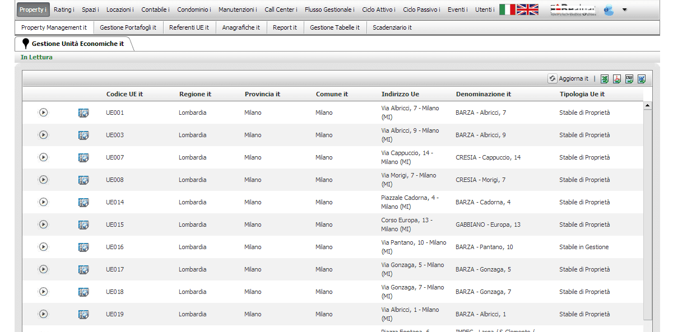Click the building map icon for UE015
The width and height of the screenshot is (673, 332).
tap(83, 225)
